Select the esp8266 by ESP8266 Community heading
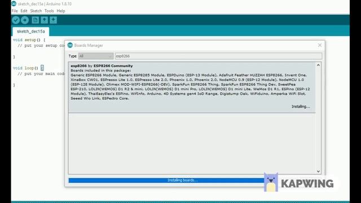Screen dimensions: 361x203 pyautogui.click(x=102, y=66)
